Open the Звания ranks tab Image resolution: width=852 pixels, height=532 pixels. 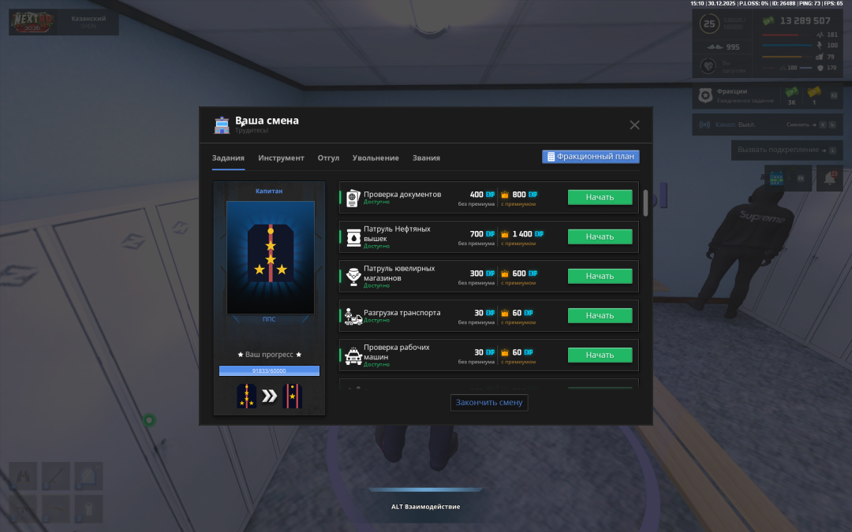426,158
